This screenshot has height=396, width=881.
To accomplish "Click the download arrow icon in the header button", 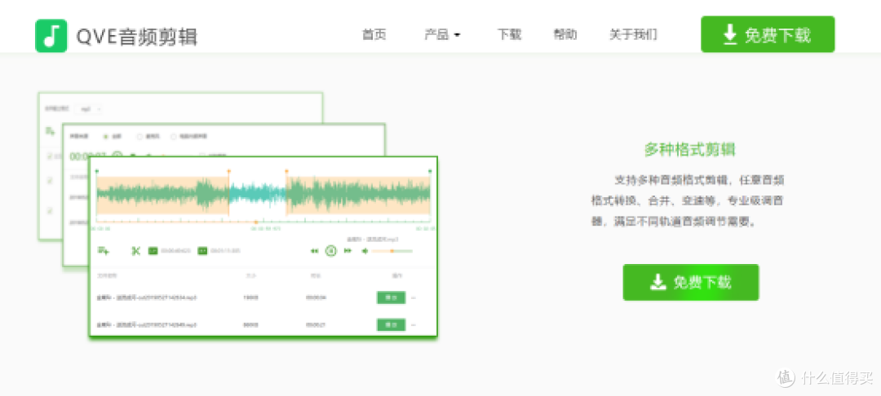I will [730, 35].
